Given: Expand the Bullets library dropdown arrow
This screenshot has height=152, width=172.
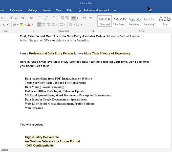Looking at the screenshot, I should tap(42, 18).
